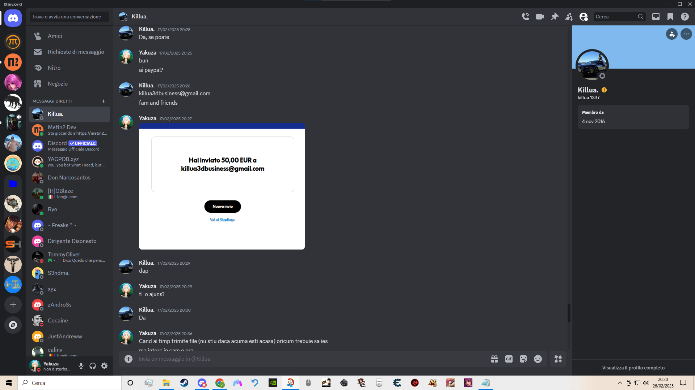This screenshot has height=390, width=695.
Task: Create new DM plus icon
Action: coord(104,101)
